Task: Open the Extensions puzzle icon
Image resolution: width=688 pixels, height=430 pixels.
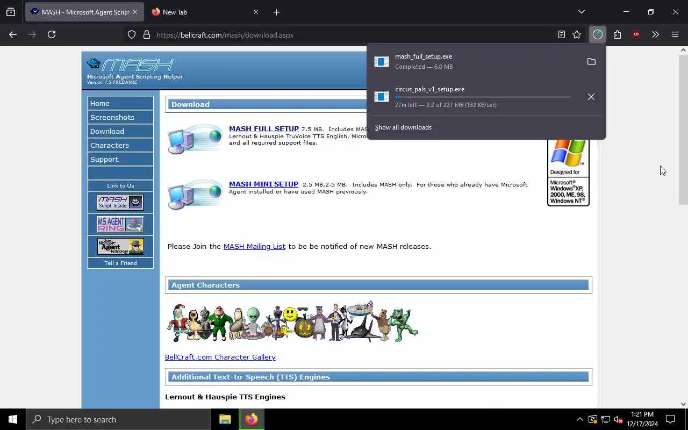Action: coord(617,34)
